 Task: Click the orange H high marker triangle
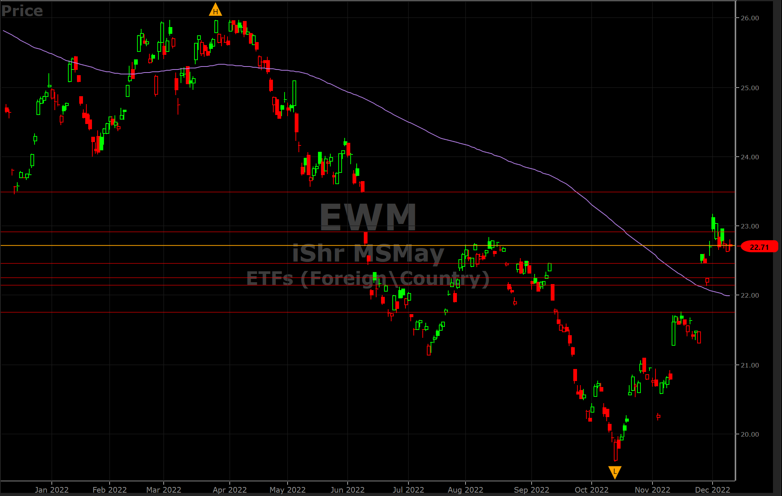tap(215, 10)
